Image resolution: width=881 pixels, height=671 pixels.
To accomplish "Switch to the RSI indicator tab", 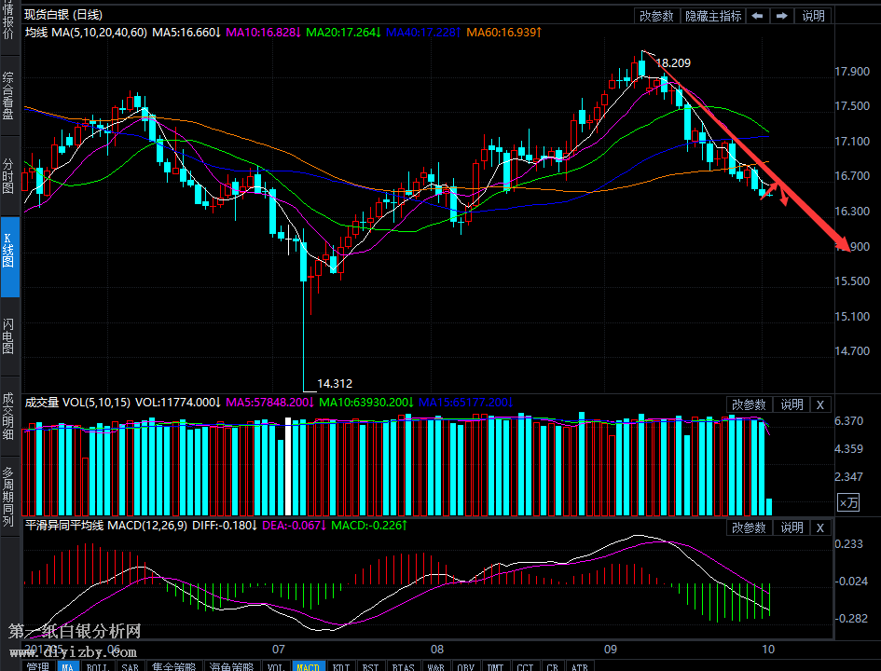I will [371, 666].
